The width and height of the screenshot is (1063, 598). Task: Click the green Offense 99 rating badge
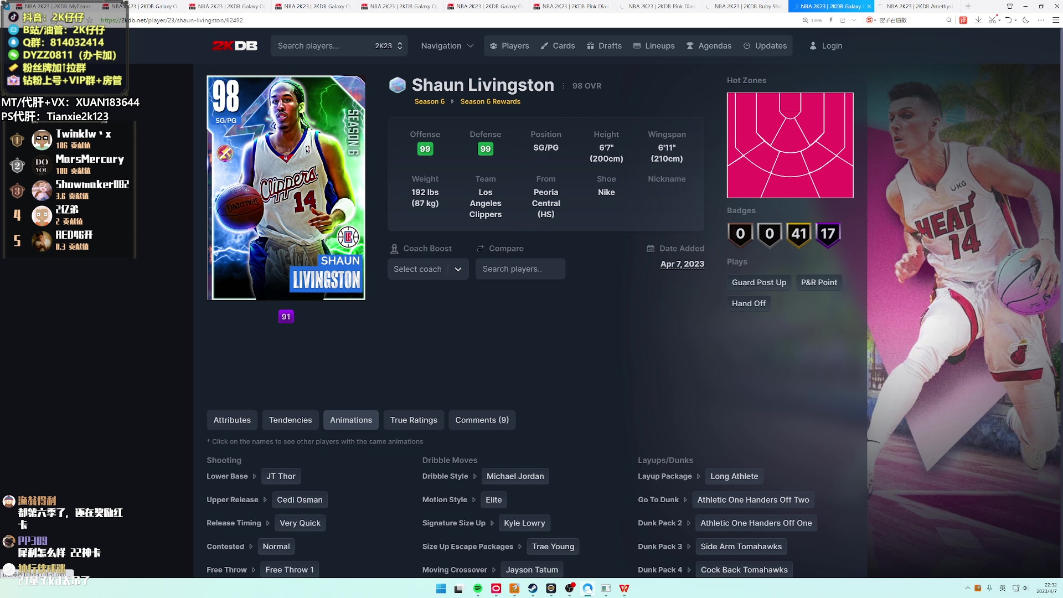pos(425,149)
